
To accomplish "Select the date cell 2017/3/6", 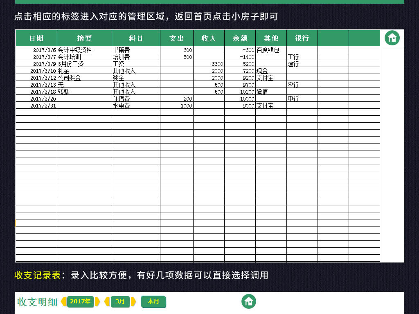I will (36, 50).
